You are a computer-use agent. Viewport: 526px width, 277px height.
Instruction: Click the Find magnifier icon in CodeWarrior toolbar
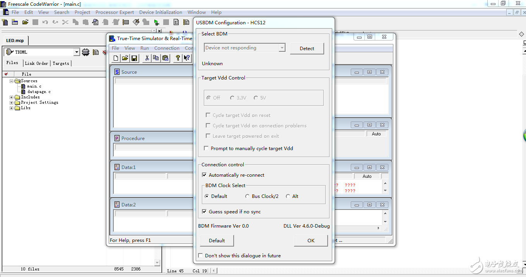(96, 22)
